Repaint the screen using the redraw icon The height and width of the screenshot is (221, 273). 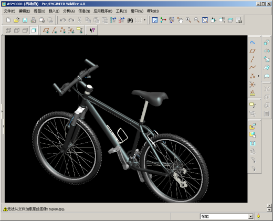tap(155, 20)
